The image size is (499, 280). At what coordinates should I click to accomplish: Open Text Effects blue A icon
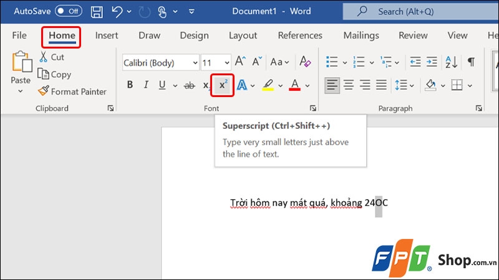[242, 85]
